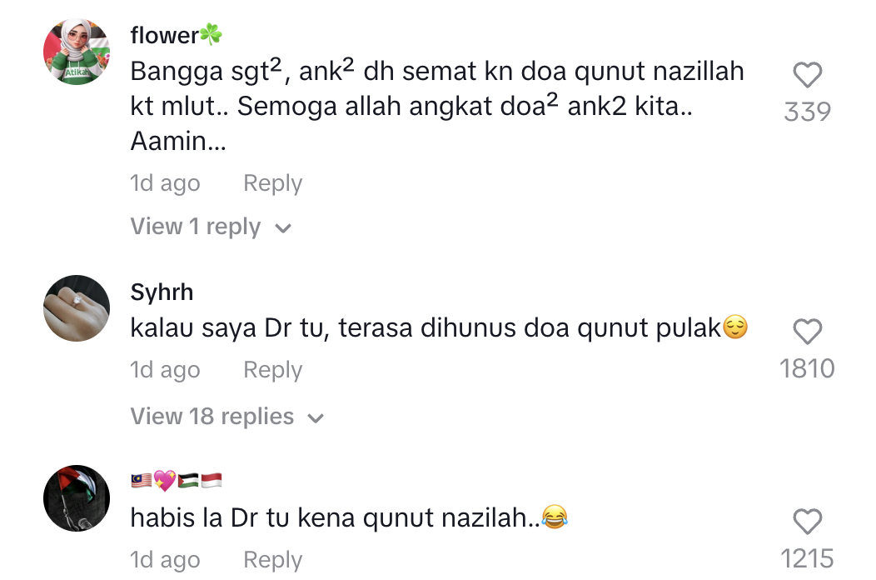Open flower's hijab cartoon profile picture
The width and height of the screenshot is (876, 580).
77,52
